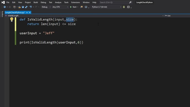Expand the IsValidLength navigation dropdown
The image size is (190, 107).
[x=84, y=16]
